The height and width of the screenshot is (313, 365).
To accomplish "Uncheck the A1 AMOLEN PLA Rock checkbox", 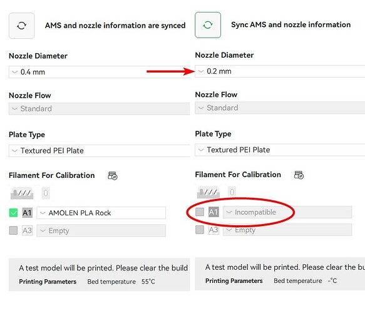I will pos(13,213).
